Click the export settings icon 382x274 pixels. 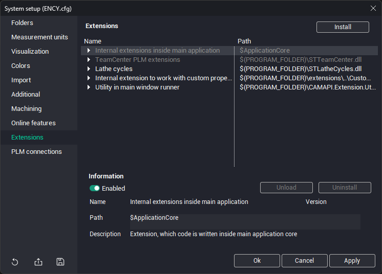pyautogui.click(x=38, y=262)
